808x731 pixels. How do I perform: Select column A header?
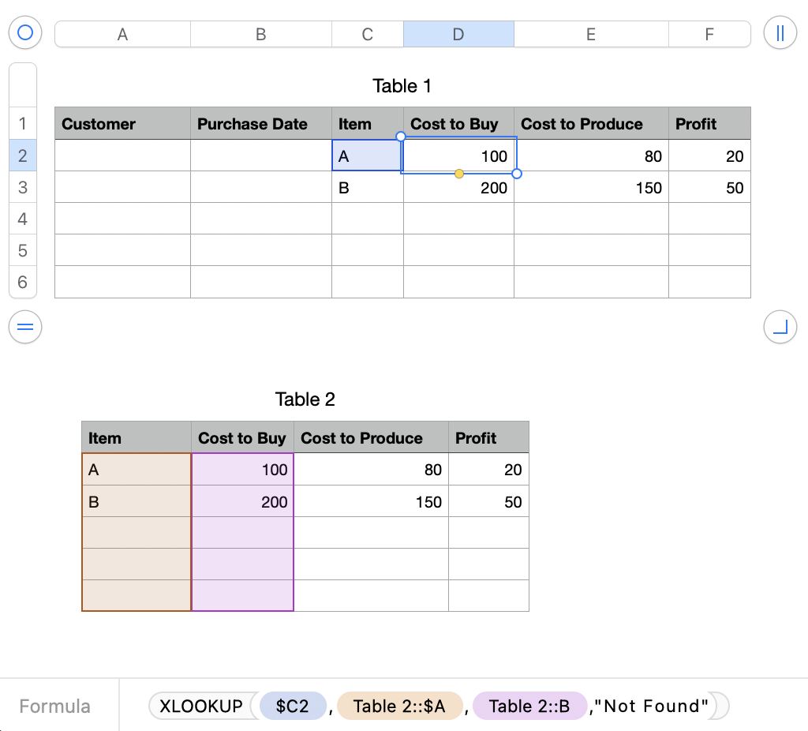(122, 34)
